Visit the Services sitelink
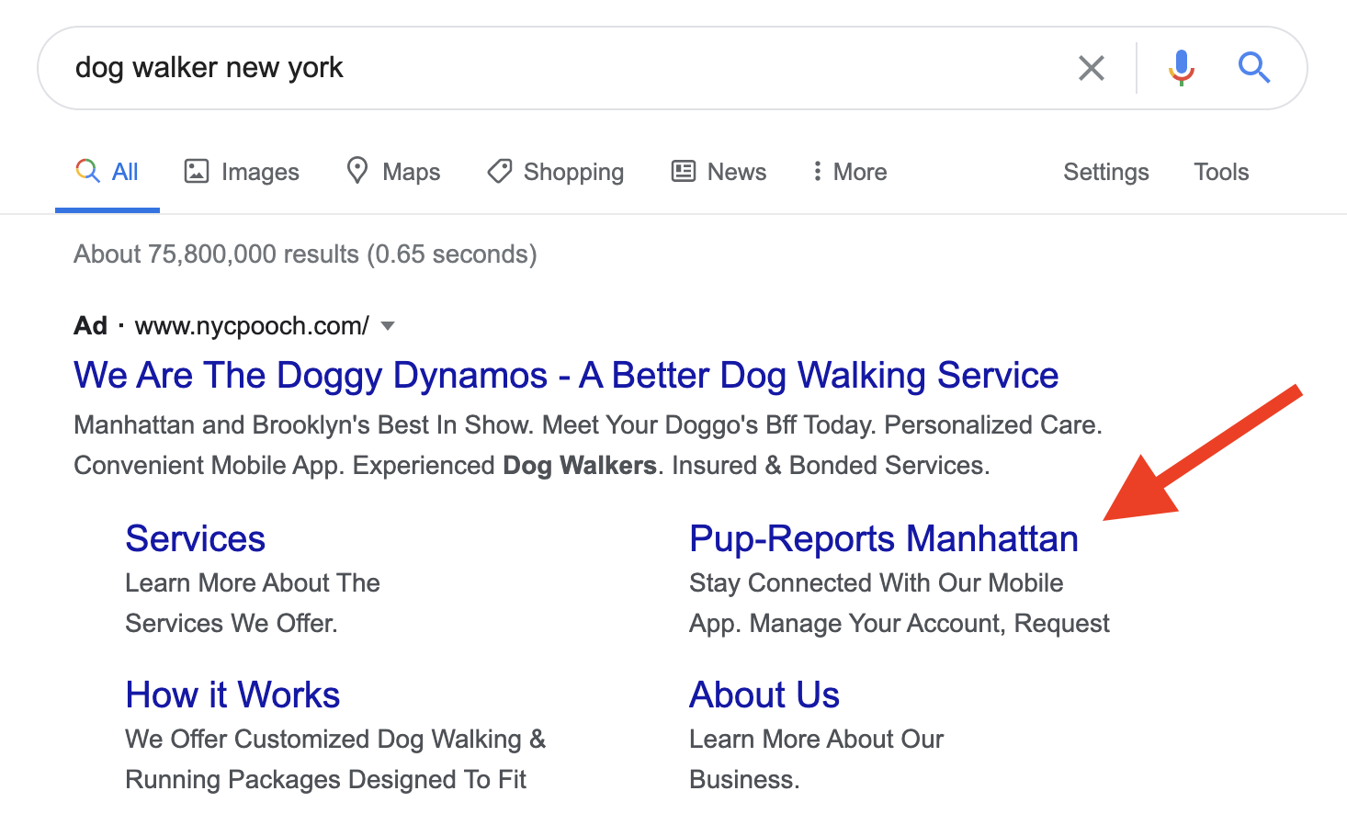1347x836 pixels. click(196, 539)
